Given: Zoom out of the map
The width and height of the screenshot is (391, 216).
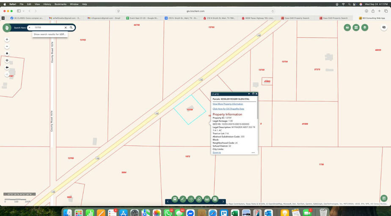Looking at the screenshot, I should tap(7, 46).
